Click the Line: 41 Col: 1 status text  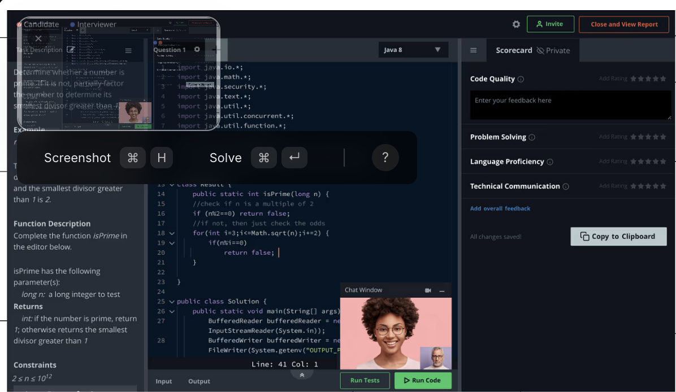[x=284, y=364]
